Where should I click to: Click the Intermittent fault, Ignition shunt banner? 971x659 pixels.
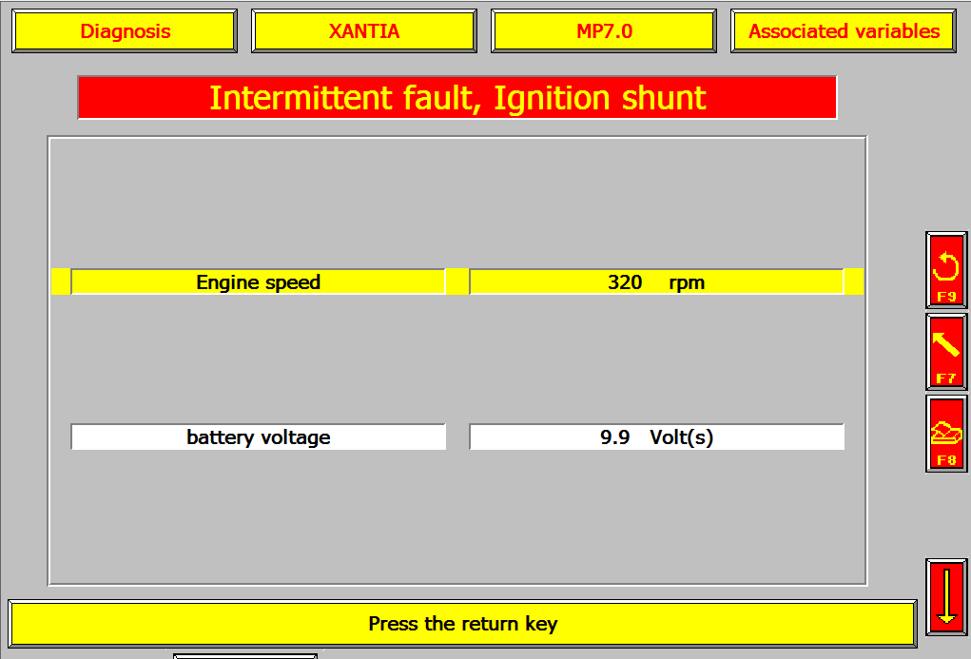coord(457,98)
